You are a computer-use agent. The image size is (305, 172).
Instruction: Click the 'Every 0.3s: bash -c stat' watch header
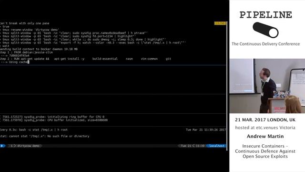34,129
